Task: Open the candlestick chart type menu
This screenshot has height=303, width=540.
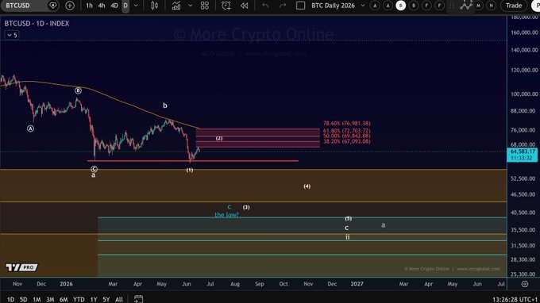Action: click(x=154, y=6)
